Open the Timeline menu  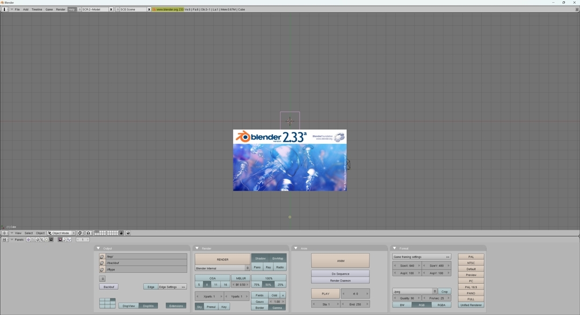pos(37,9)
